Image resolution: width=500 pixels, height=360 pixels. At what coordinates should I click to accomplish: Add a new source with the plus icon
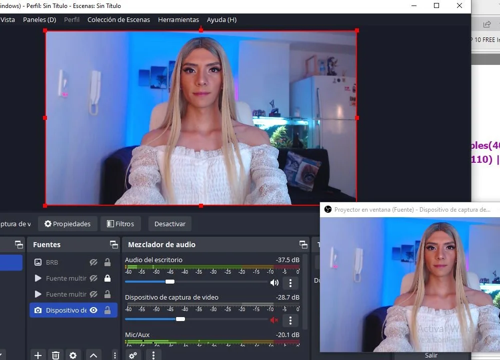coord(38,355)
